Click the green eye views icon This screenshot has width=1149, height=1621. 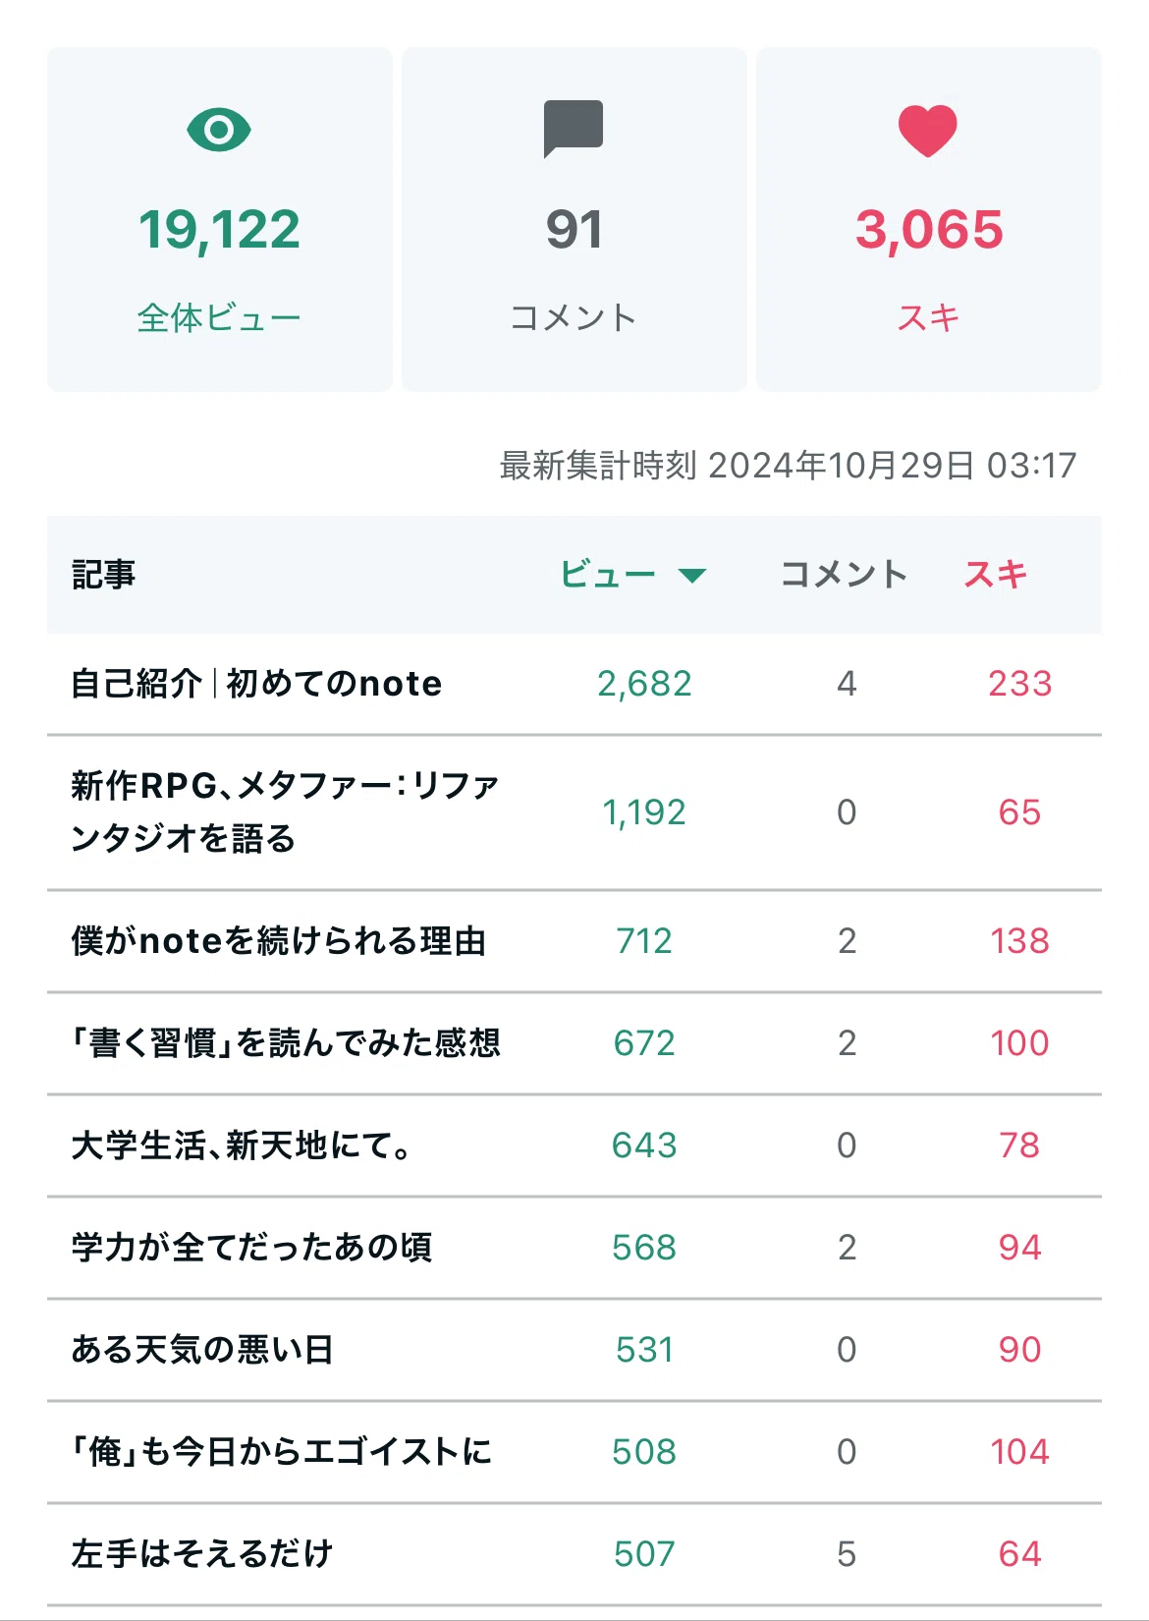(x=219, y=131)
